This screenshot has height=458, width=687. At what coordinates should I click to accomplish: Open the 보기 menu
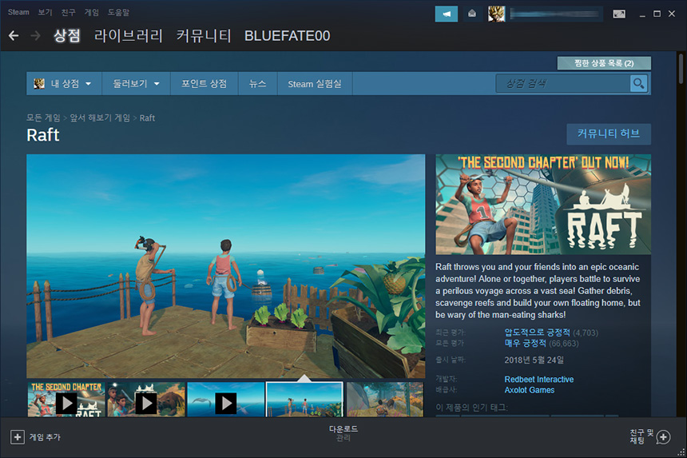pyautogui.click(x=45, y=12)
